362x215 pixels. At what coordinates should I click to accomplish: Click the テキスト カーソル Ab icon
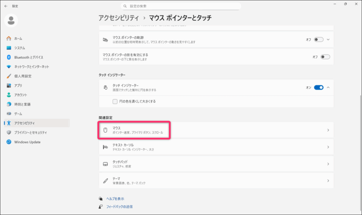105,147
